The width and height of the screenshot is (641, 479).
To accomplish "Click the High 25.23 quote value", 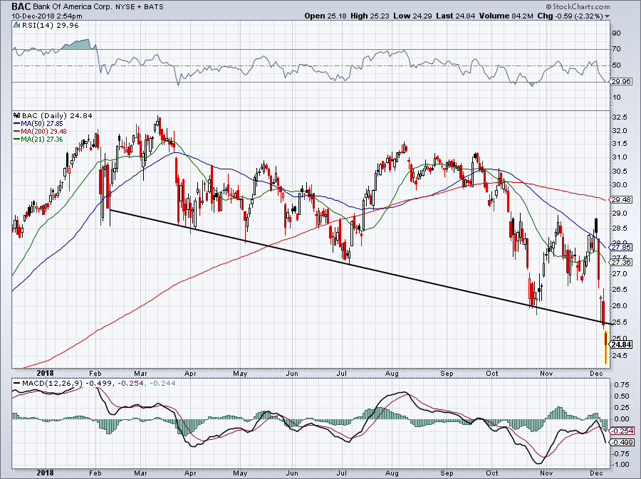I will (369, 16).
